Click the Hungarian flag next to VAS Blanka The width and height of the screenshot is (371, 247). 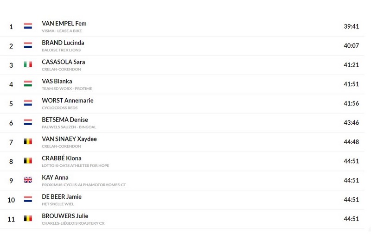[28, 83]
